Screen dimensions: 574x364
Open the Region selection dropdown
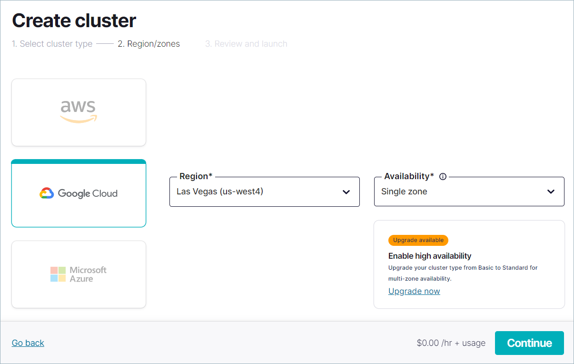[x=265, y=192]
